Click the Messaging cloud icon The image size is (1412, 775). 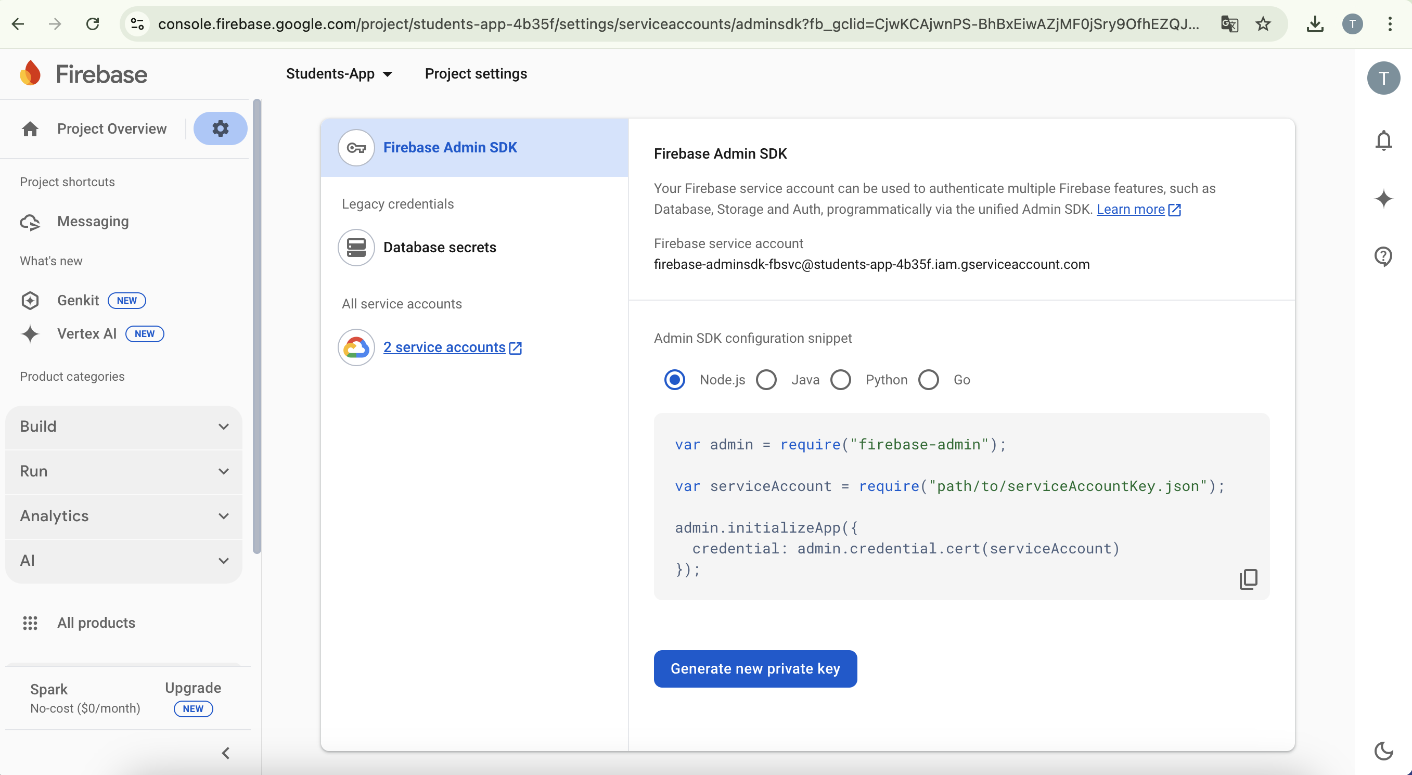coord(30,222)
